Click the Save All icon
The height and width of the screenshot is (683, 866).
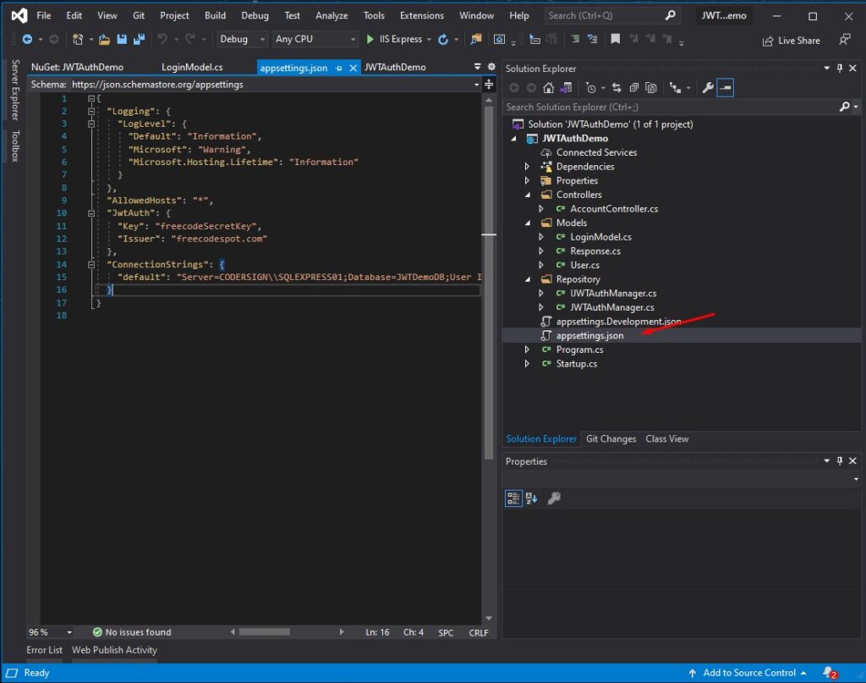coord(139,39)
